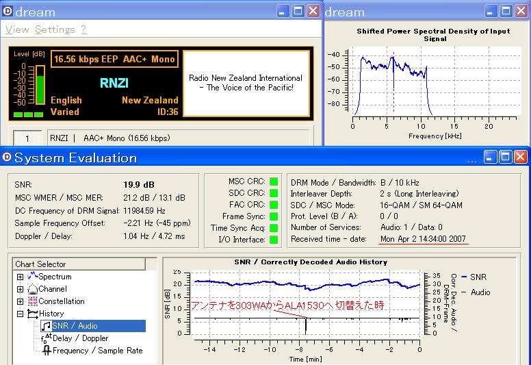This screenshot has width=531, height=365.
Task: Click the New Zealand country label
Action: (x=150, y=100)
